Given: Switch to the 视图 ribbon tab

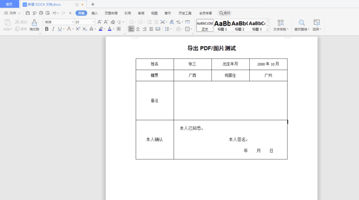Looking at the screenshot, I should click(154, 13).
